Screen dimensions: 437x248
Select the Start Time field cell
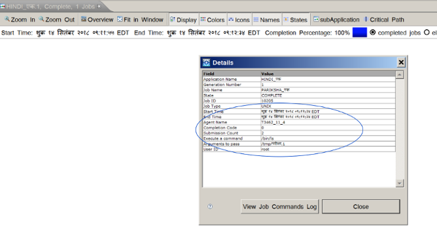232,112
